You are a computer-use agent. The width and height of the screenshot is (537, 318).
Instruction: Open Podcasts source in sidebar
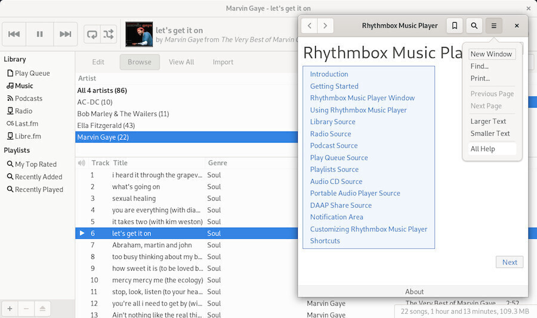pos(24,98)
